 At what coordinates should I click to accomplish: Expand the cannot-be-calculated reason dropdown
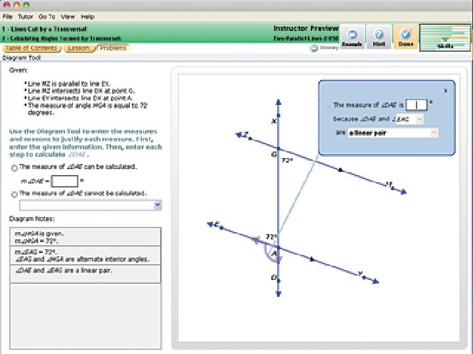158,205
